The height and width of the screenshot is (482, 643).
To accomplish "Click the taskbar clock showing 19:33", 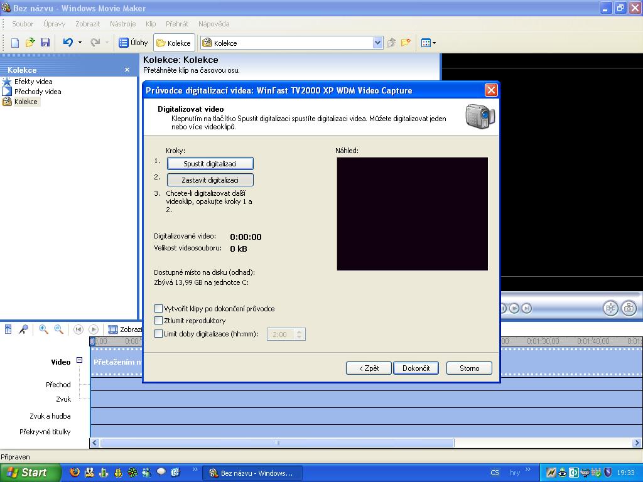I will pos(625,473).
